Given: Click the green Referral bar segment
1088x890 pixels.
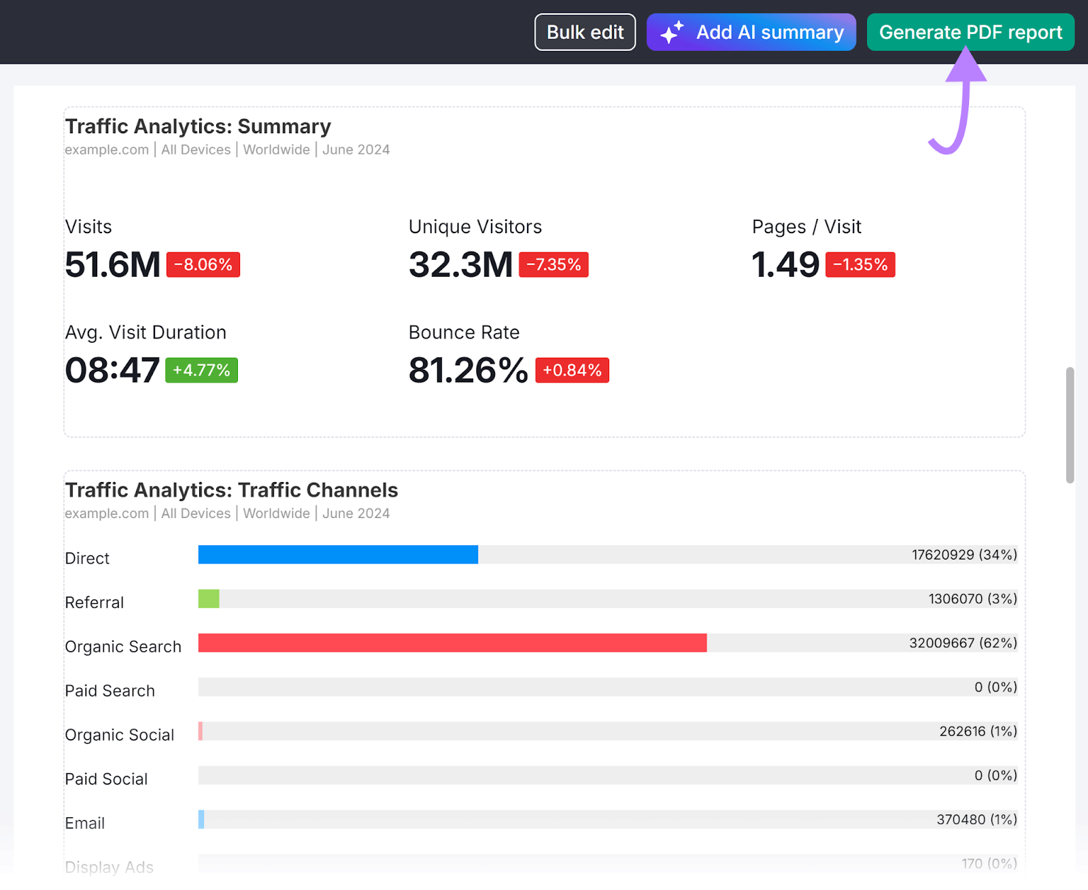Looking at the screenshot, I should [208, 599].
